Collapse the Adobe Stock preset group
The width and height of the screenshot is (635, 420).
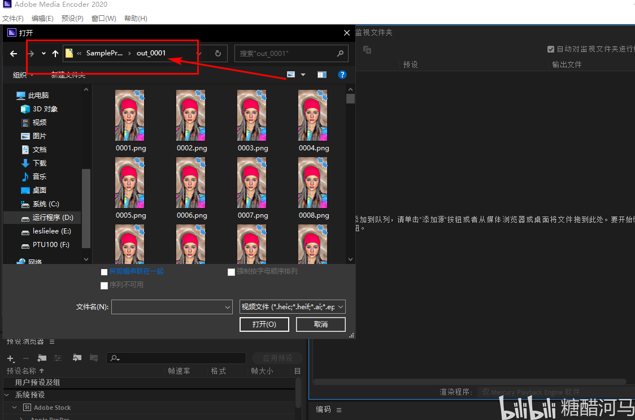click(15, 408)
